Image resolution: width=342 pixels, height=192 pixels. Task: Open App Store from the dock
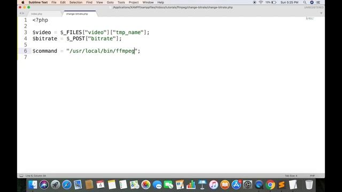pos(236,185)
